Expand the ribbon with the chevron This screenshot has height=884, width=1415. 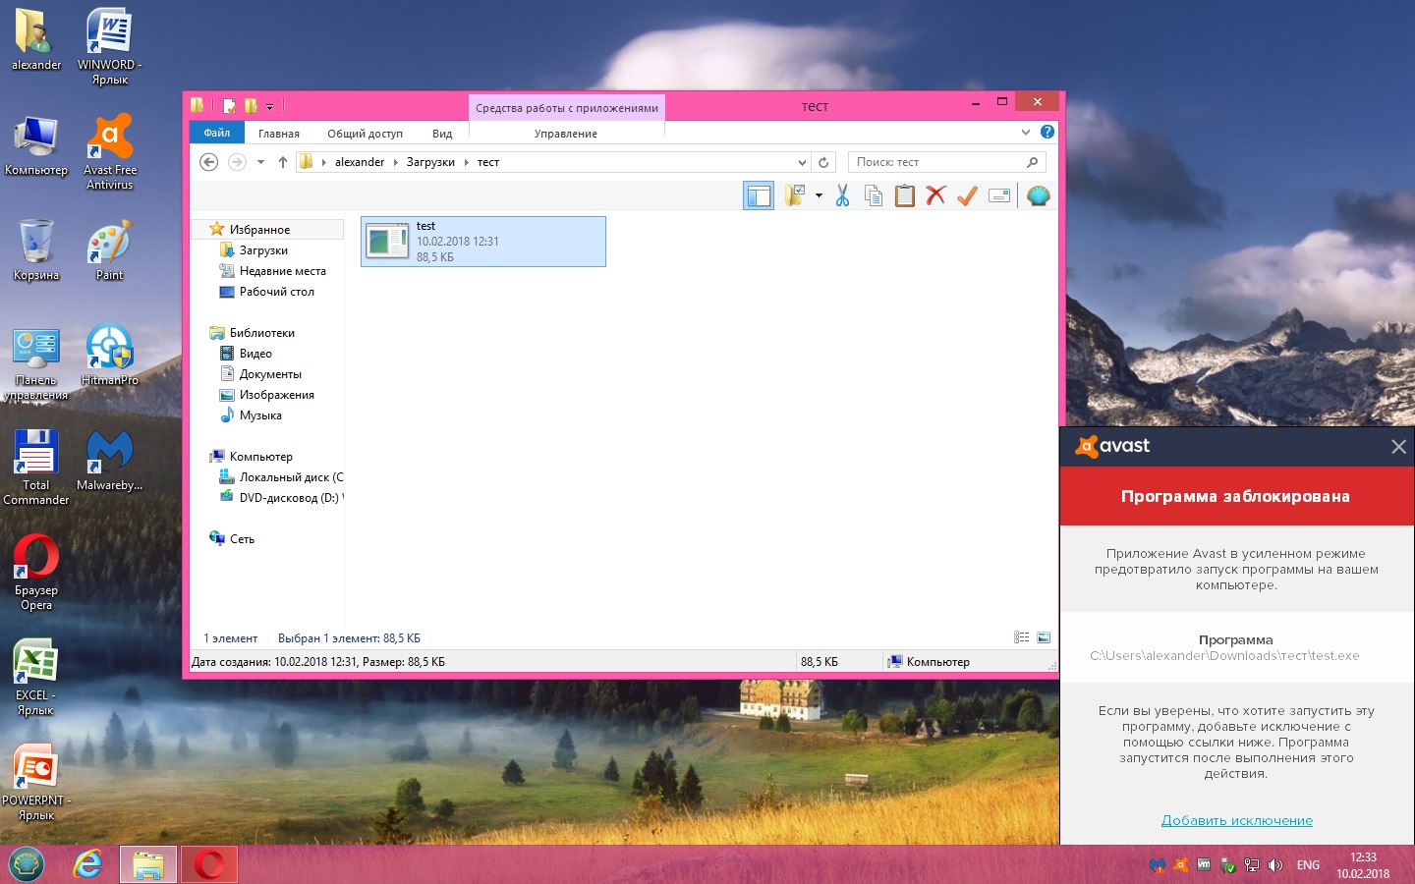[x=1025, y=132]
